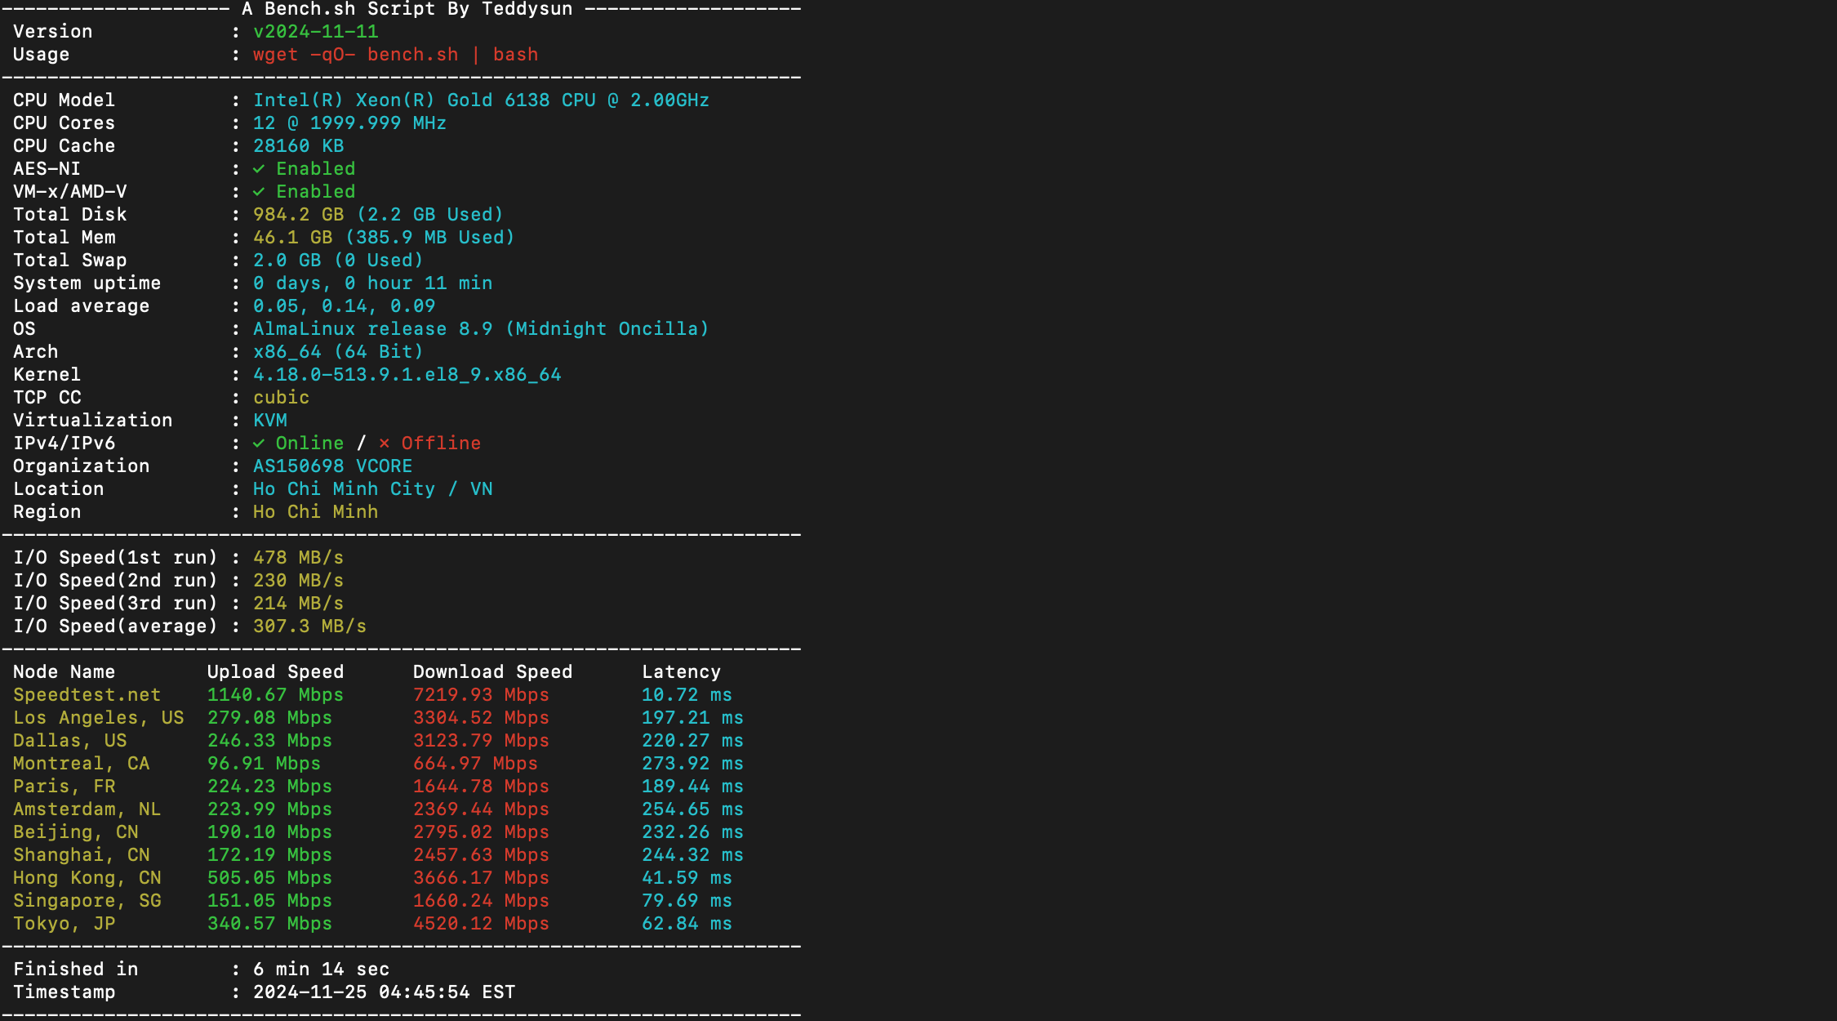The width and height of the screenshot is (1837, 1021).
Task: Click the Beijing, CN node name
Action: pos(75,832)
